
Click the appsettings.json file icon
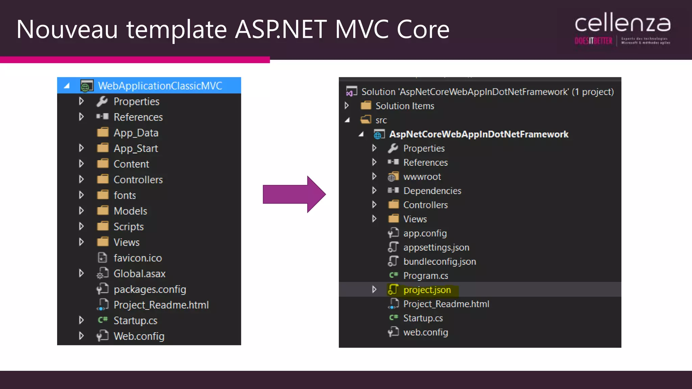[393, 247]
